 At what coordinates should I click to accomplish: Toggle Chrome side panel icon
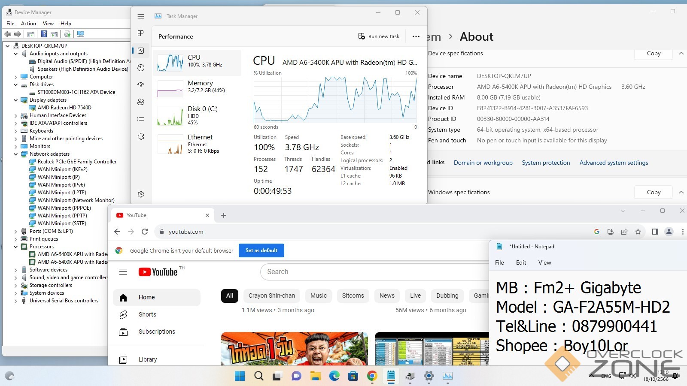[x=655, y=232]
